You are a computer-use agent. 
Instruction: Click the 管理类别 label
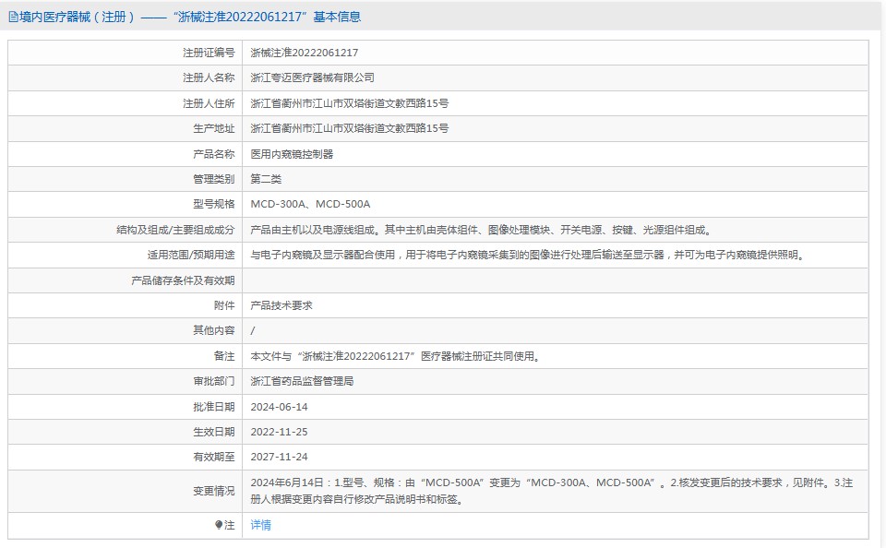click(213, 179)
